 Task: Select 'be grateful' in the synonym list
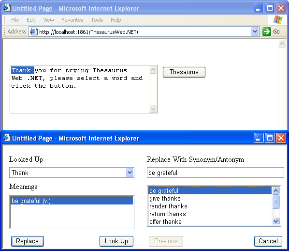[210, 190]
